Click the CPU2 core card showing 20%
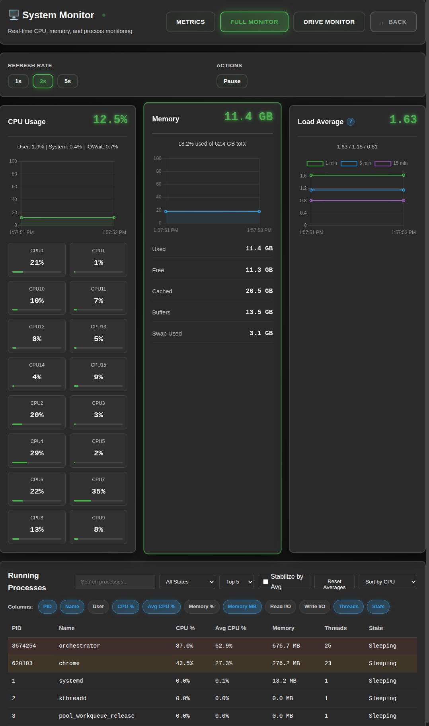Image resolution: width=429 pixels, height=726 pixels. pyautogui.click(x=37, y=412)
